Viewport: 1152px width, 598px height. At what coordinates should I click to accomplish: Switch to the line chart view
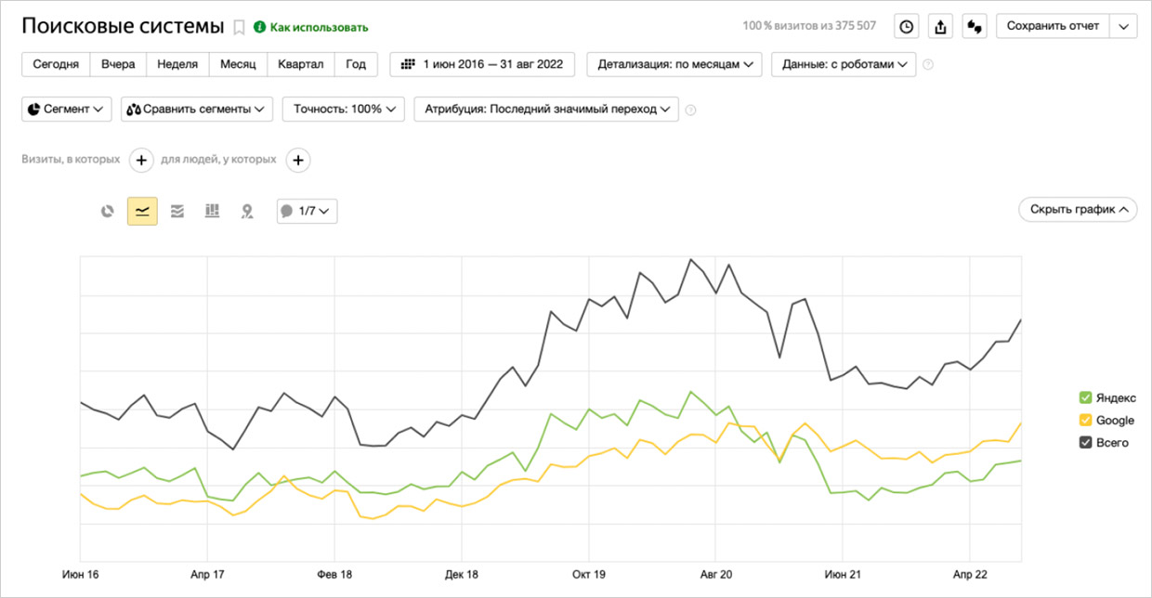[x=142, y=211]
